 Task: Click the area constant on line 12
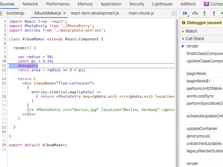(36, 70)
